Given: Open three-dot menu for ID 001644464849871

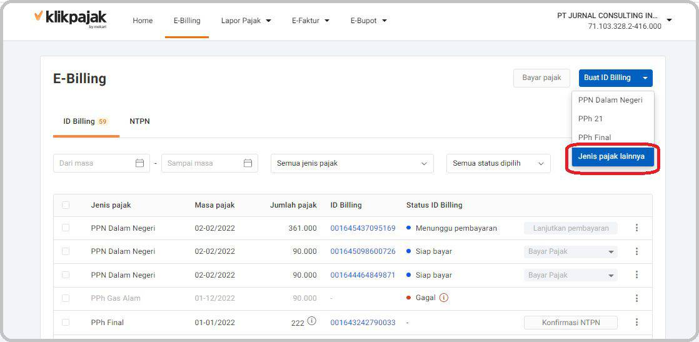Looking at the screenshot, I should click(x=636, y=274).
